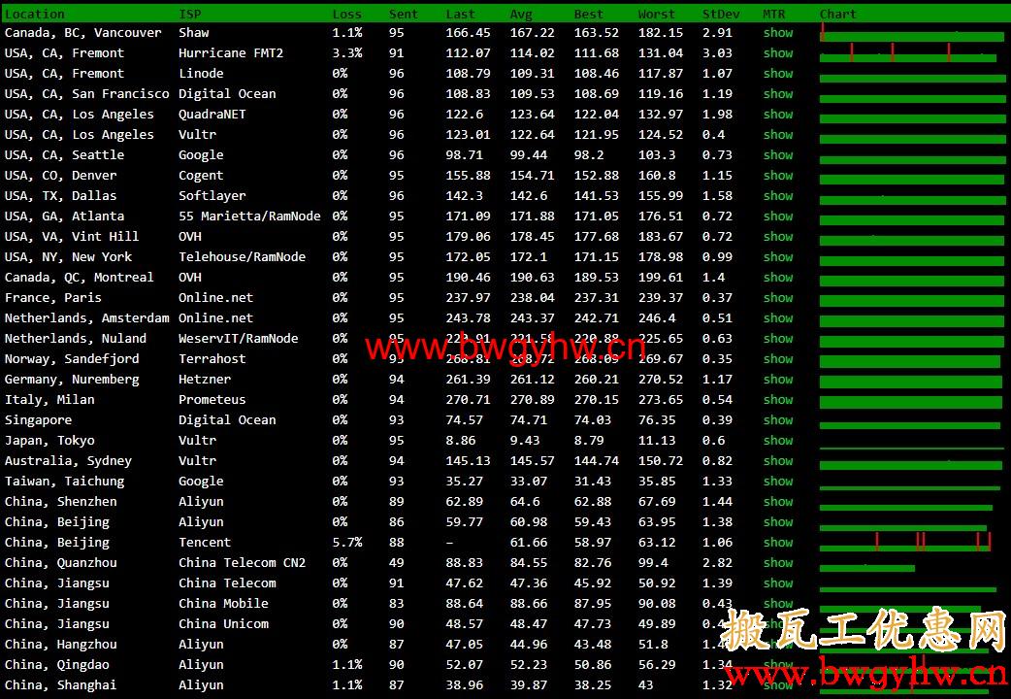
Task: Show MTR for Vint Hill OVH
Action: coord(778,236)
